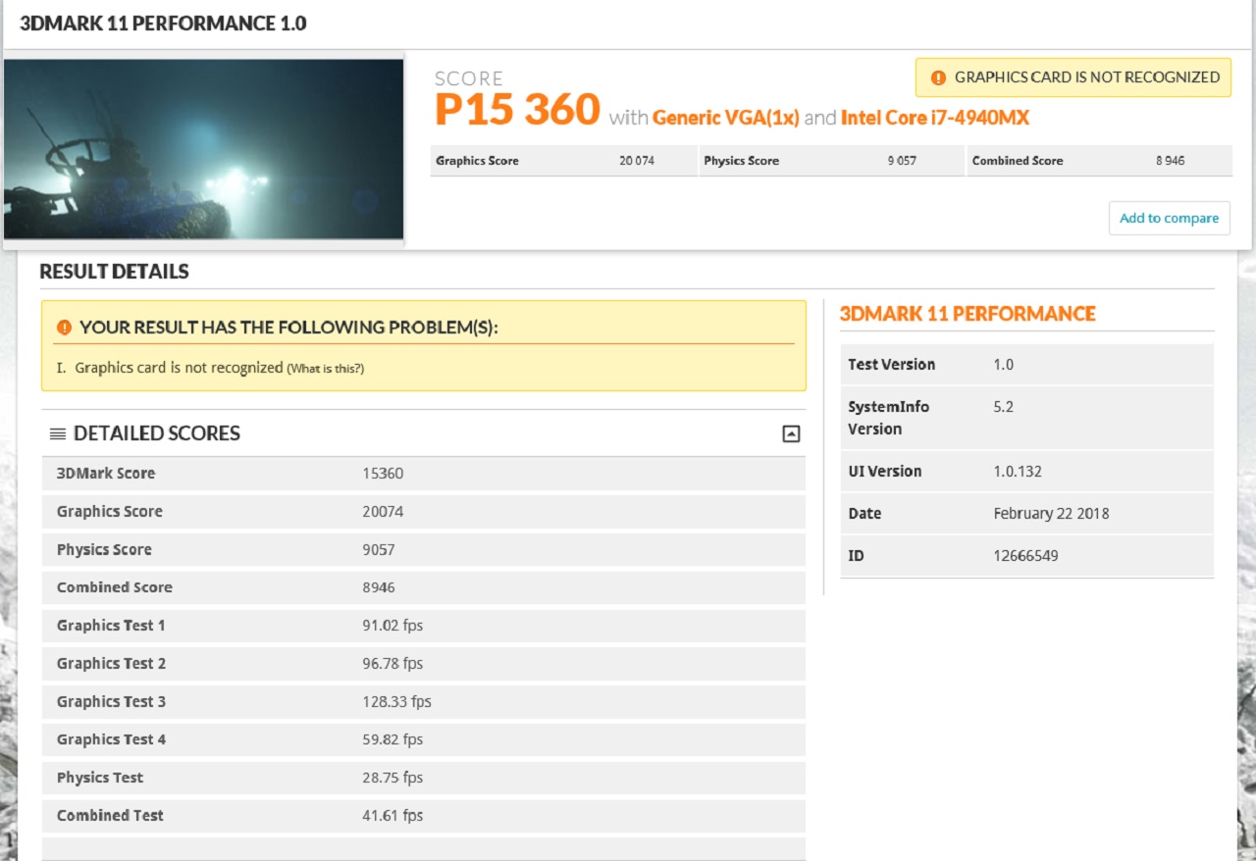Image resolution: width=1256 pixels, height=861 pixels.
Task: Click the 'What is this?' link
Action: (325, 369)
